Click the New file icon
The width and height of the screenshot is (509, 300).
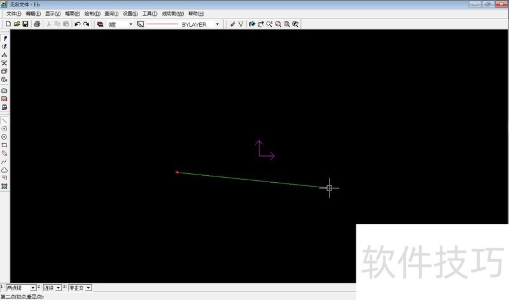(x=8, y=24)
